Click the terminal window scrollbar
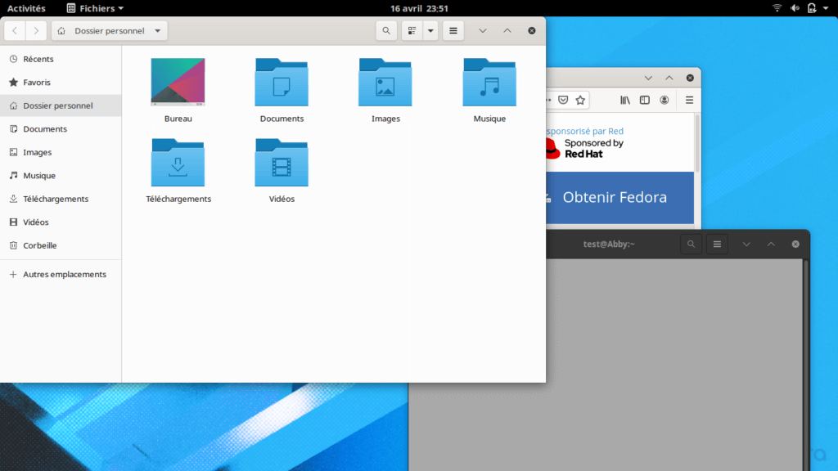Image resolution: width=838 pixels, height=471 pixels. coord(806,366)
